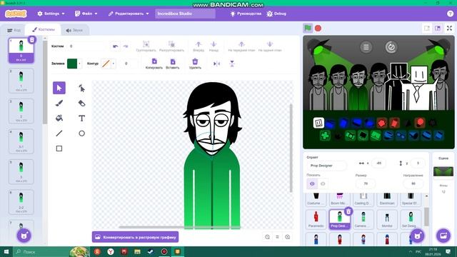Click the green Fill color swatch

pos(72,64)
